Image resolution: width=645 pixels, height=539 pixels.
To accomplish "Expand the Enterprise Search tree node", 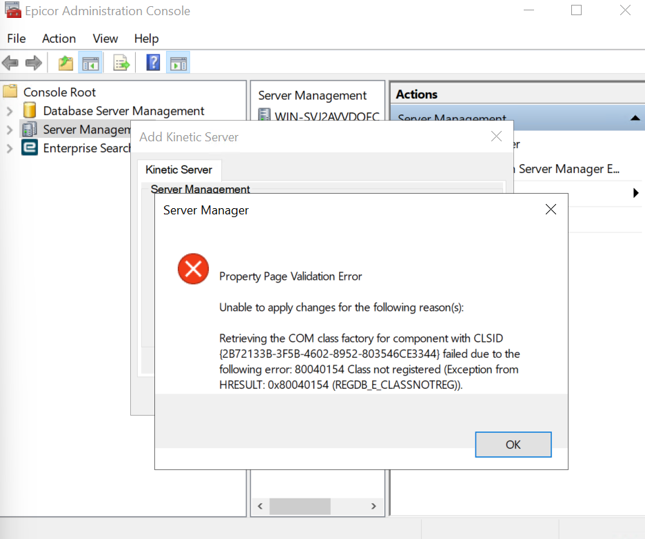I will pyautogui.click(x=10, y=148).
